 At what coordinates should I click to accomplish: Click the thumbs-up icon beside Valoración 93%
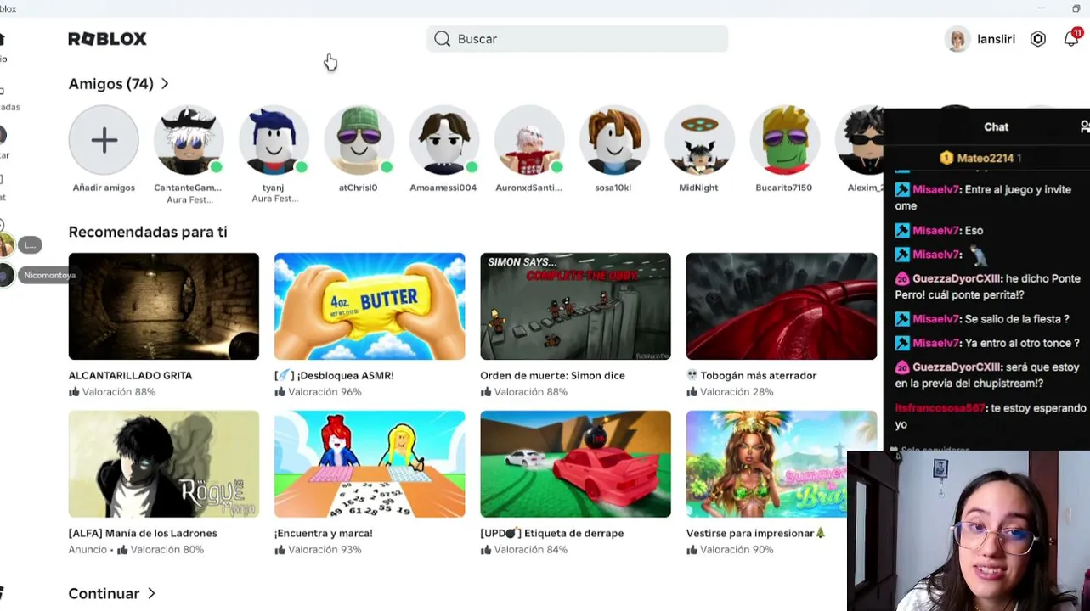click(x=280, y=550)
